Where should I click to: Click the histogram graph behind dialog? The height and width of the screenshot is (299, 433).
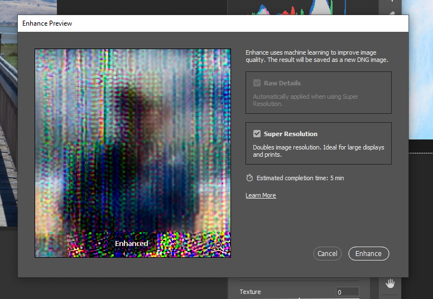coord(290,8)
